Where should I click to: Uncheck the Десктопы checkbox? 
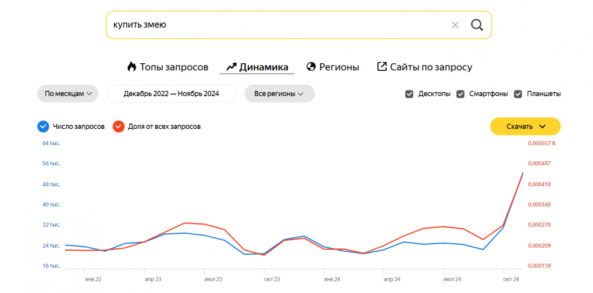coord(409,94)
